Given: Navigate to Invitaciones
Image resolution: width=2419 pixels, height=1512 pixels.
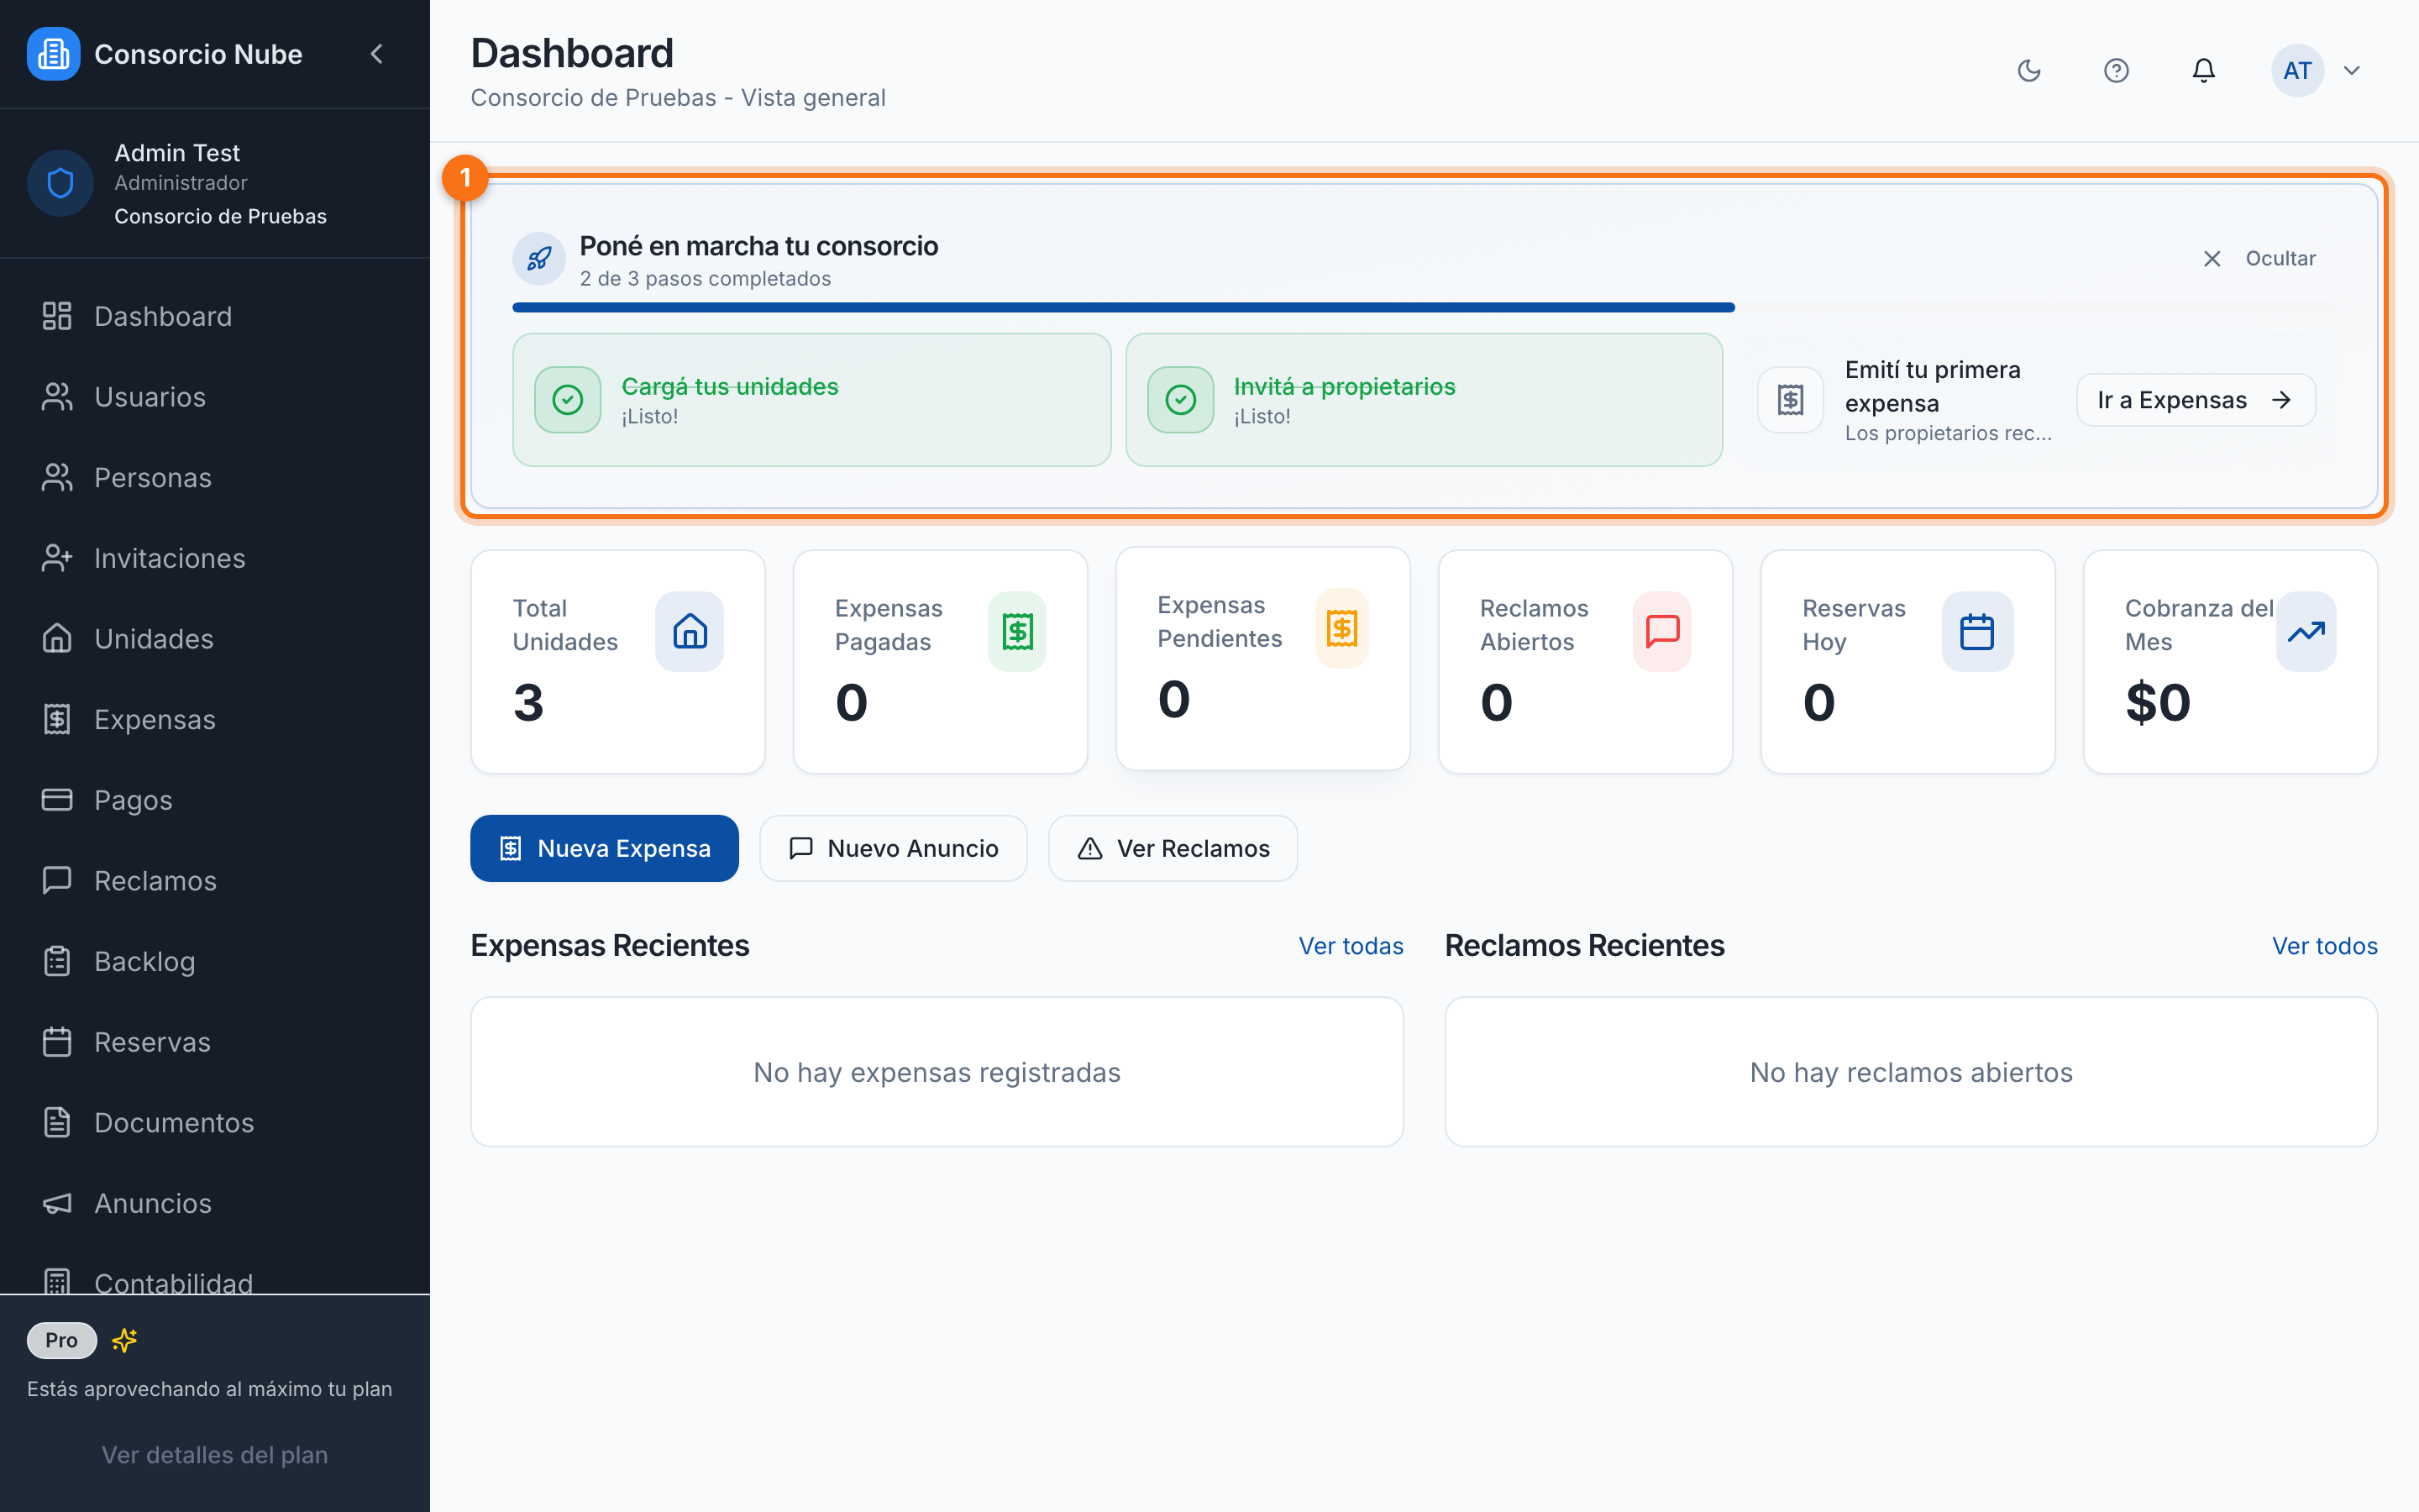Looking at the screenshot, I should point(215,558).
